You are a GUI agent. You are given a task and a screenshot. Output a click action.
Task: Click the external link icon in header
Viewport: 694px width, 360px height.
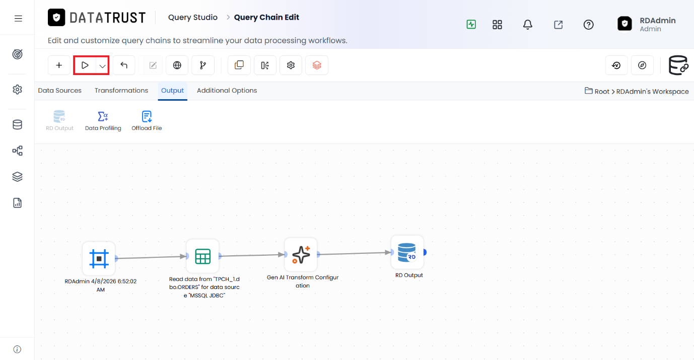click(558, 25)
